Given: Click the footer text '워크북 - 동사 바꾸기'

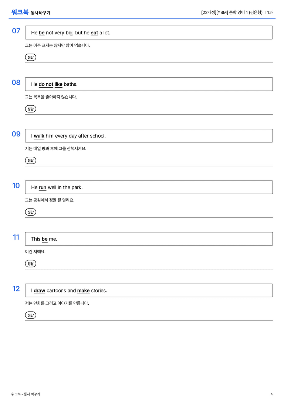Looking at the screenshot, I should (26, 394).
